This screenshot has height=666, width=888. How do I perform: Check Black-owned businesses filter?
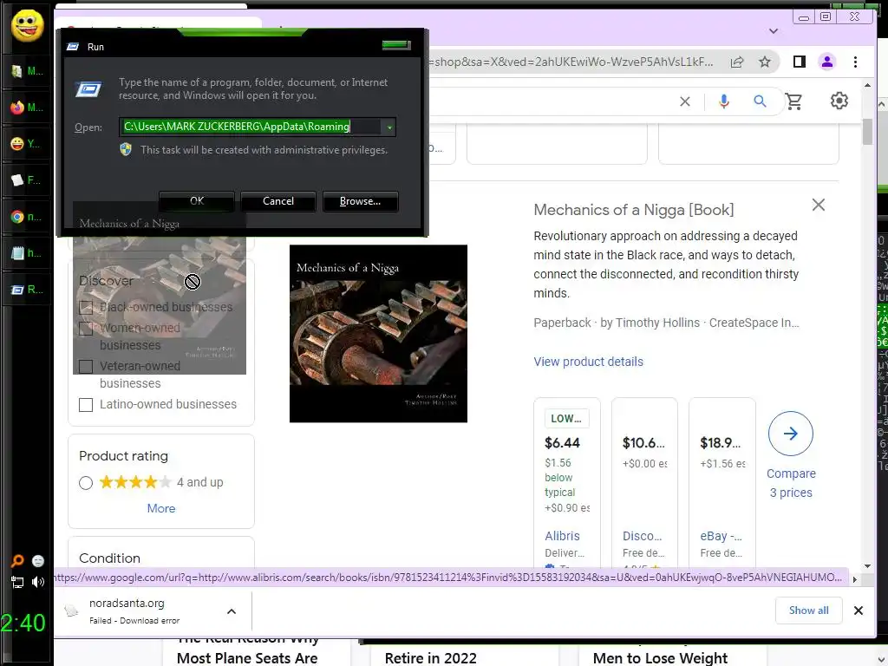pyautogui.click(x=86, y=308)
